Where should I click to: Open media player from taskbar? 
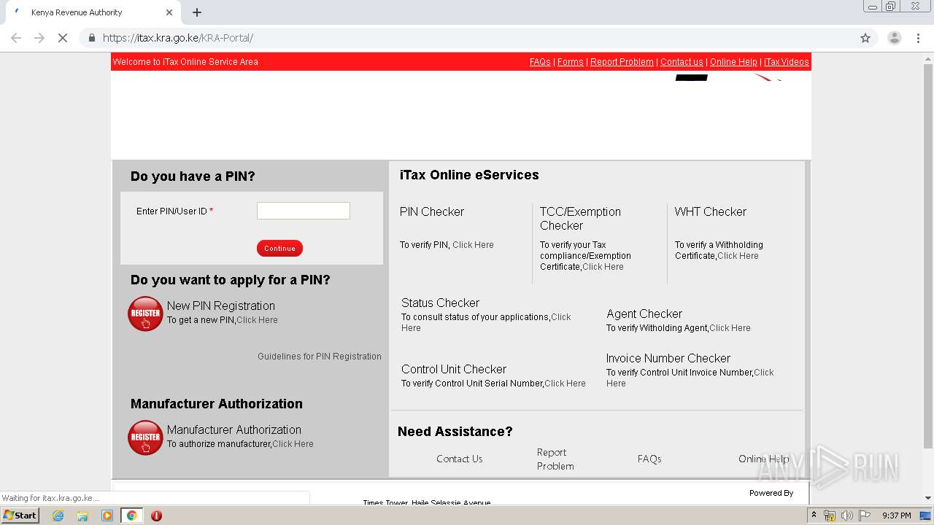[107, 516]
